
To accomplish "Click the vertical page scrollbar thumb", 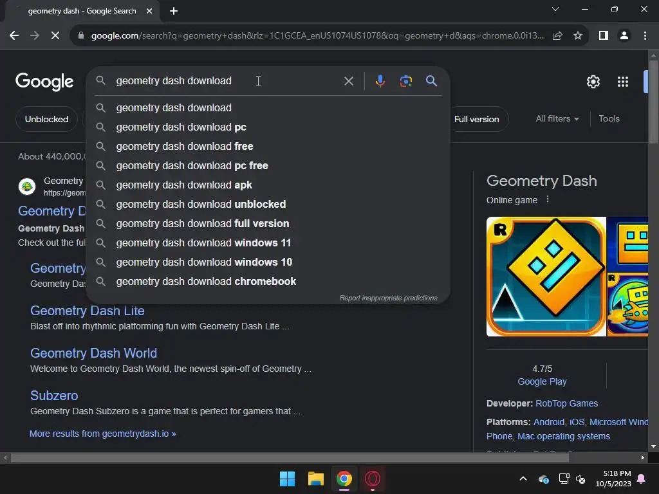I will pyautogui.click(x=653, y=102).
